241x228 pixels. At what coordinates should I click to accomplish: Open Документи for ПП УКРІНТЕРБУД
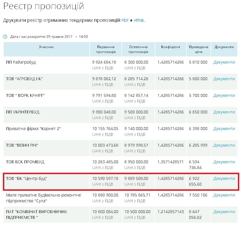coord(224,112)
